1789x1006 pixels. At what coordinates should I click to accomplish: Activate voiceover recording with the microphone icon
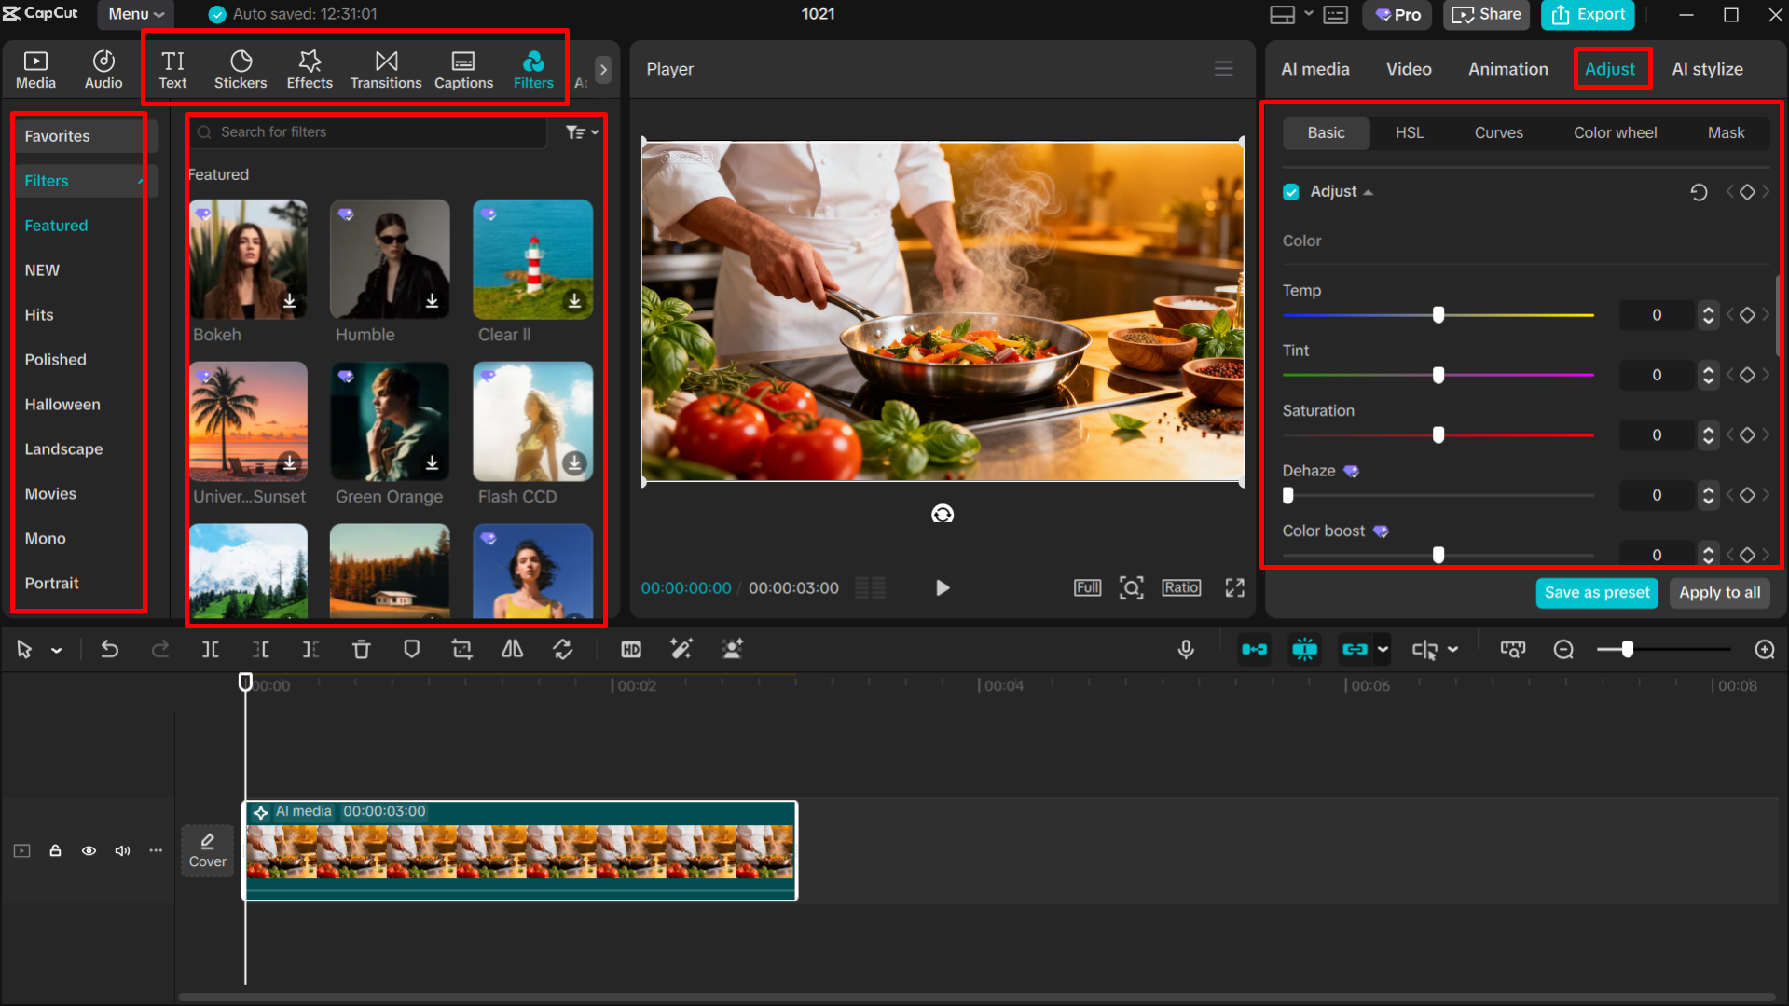pos(1186,649)
